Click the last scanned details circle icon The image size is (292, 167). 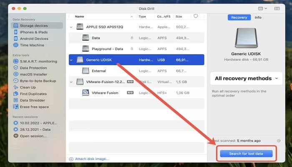(279, 141)
